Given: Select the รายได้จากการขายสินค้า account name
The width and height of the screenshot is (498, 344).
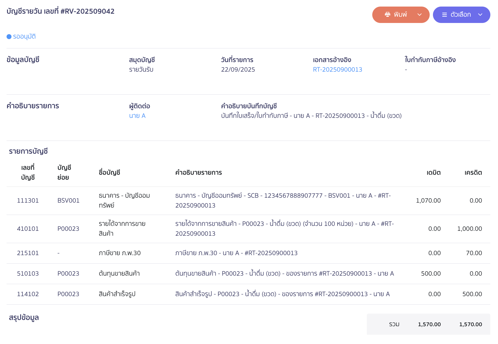Looking at the screenshot, I should click(x=122, y=228).
